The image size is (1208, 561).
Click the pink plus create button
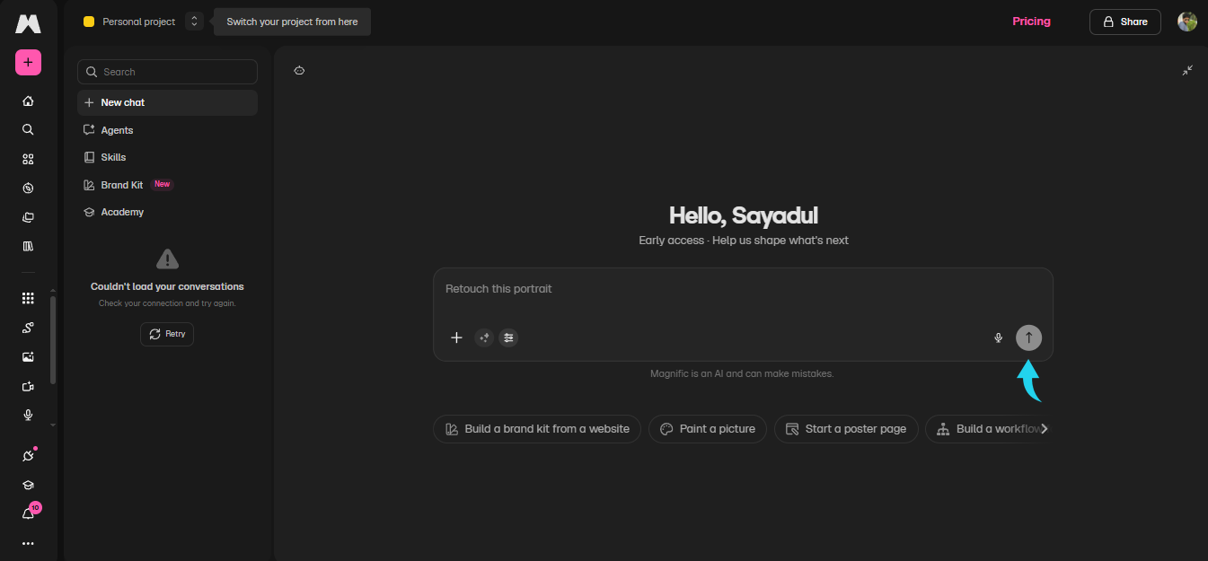click(28, 62)
